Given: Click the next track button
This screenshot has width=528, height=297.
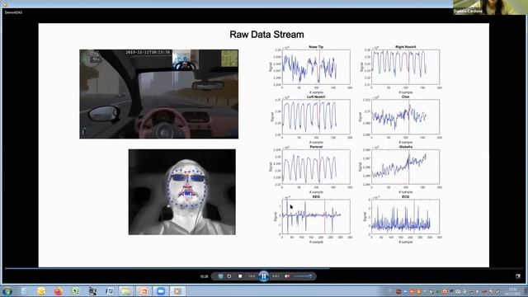Looking at the screenshot, I should coord(276,276).
